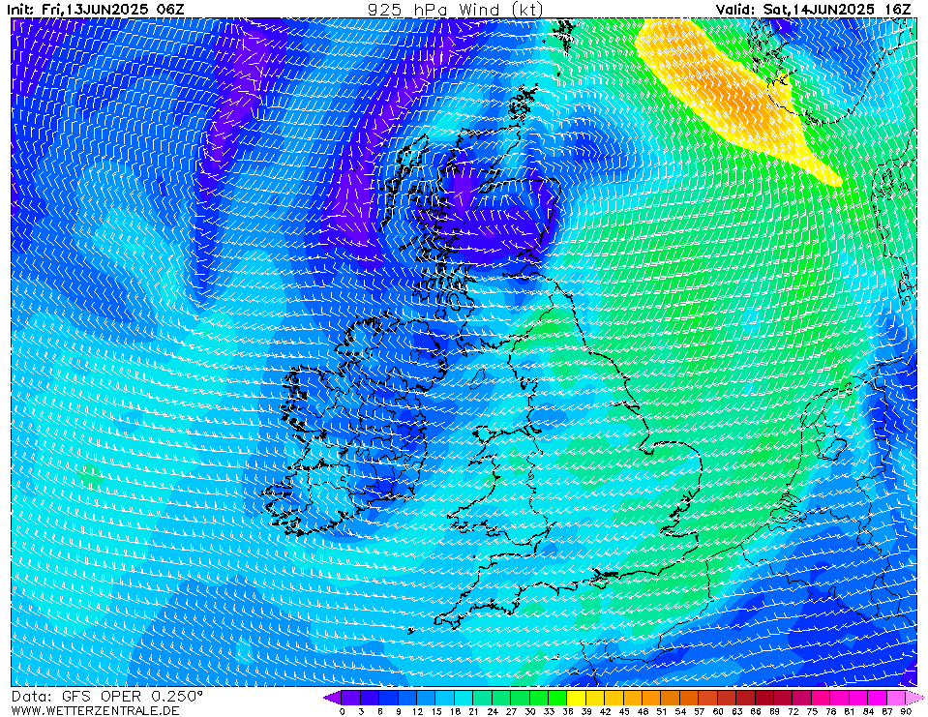Click the '45' value on the color scale
Image resolution: width=928 pixels, height=717 pixels.
624,711
